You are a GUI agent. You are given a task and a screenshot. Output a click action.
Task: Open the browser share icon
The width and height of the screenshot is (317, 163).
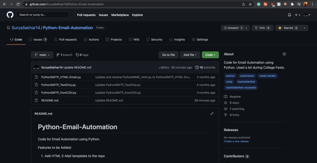(x=243, y=4)
